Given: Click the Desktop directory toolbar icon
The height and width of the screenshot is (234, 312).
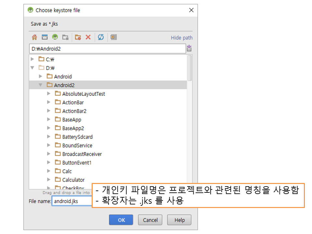Looking at the screenshot, I should pyautogui.click(x=45, y=37).
